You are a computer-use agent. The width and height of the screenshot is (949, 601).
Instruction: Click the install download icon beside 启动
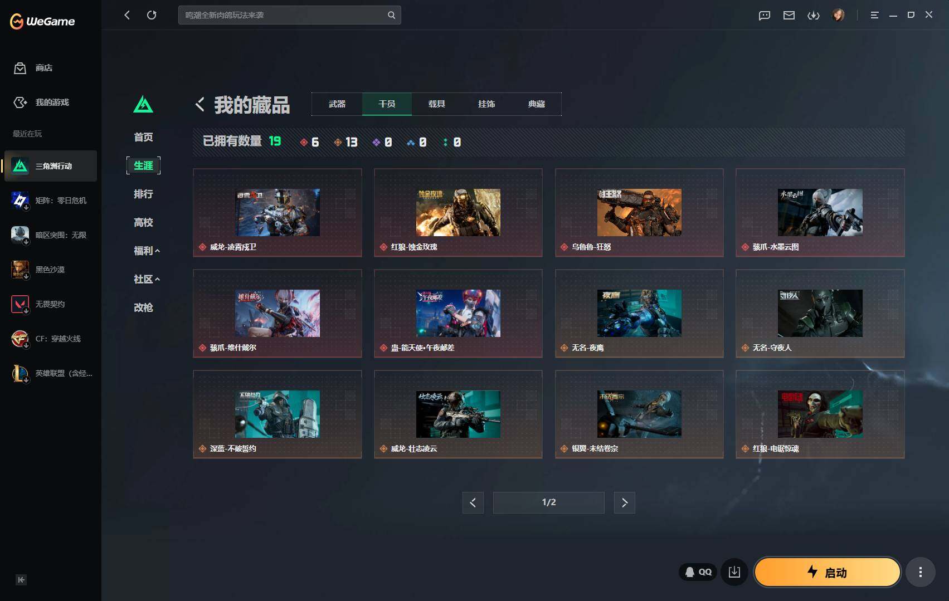(x=734, y=572)
